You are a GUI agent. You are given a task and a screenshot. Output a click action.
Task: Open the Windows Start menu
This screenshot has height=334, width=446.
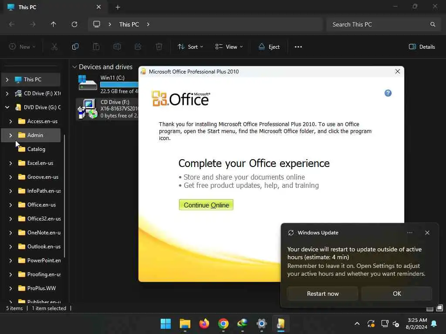coord(166,324)
